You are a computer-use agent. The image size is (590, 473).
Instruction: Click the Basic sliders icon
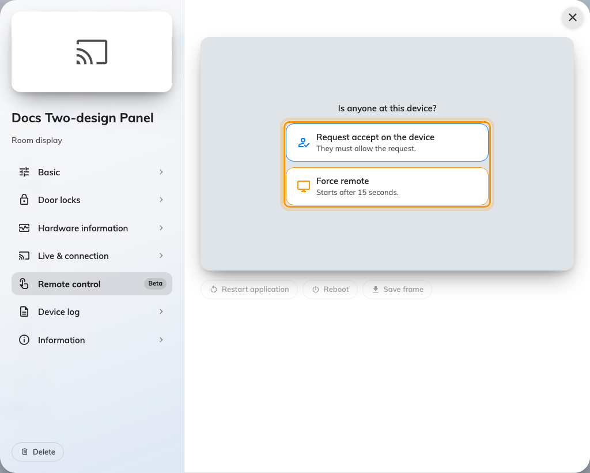(24, 172)
